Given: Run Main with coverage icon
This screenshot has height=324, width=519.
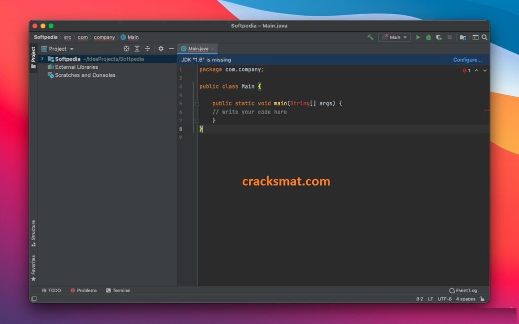Looking at the screenshot, I should tap(439, 37).
